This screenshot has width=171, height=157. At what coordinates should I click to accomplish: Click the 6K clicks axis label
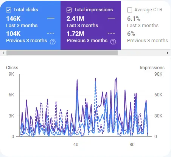click(11, 95)
